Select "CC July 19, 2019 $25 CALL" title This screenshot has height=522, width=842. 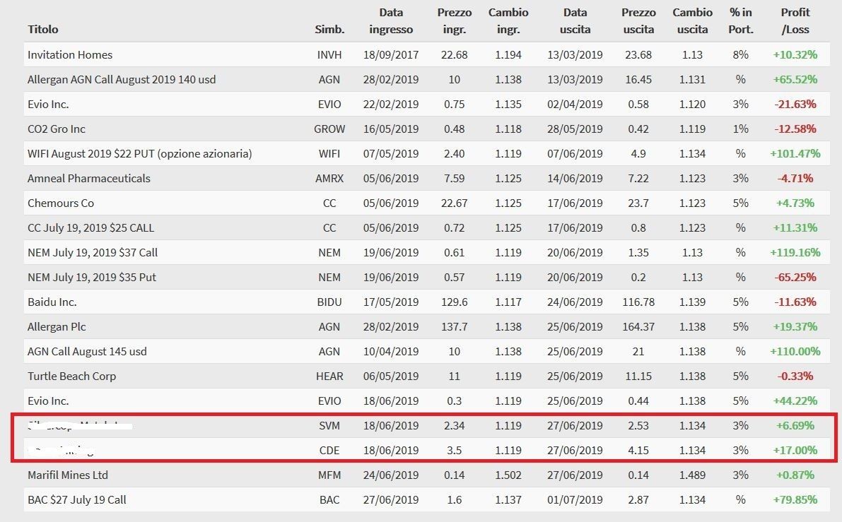[90, 227]
